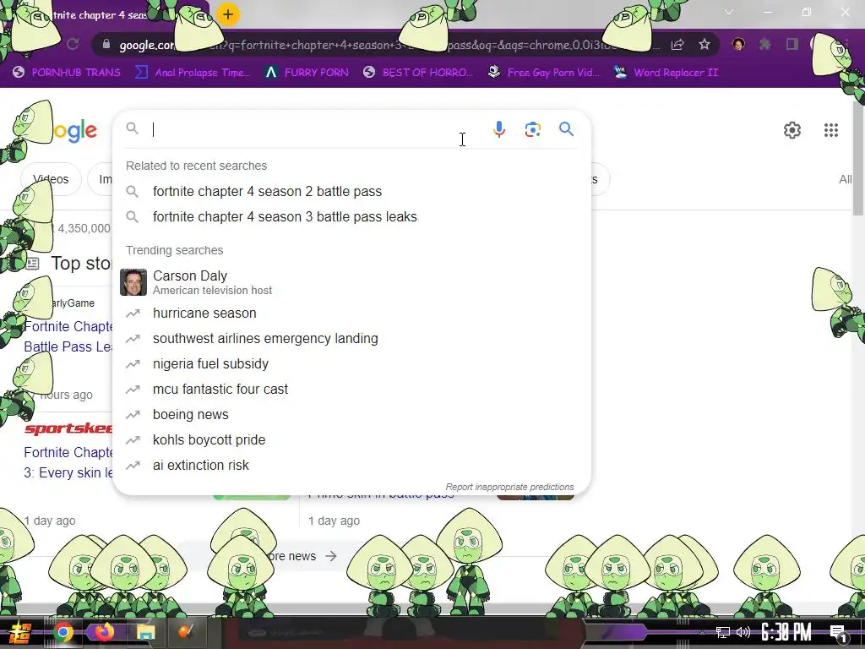Open the Word Replacer II bookmark

tap(666, 73)
